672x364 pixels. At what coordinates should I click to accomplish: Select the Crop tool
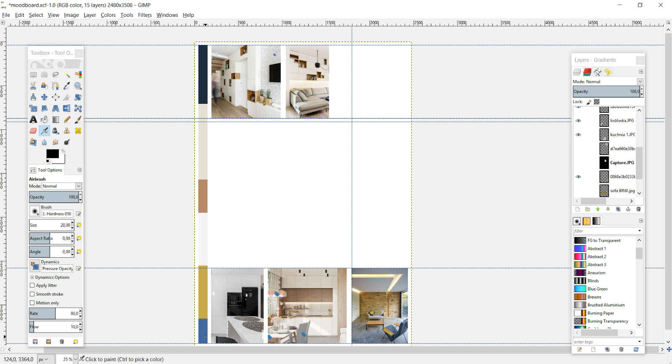pyautogui.click(x=67, y=97)
